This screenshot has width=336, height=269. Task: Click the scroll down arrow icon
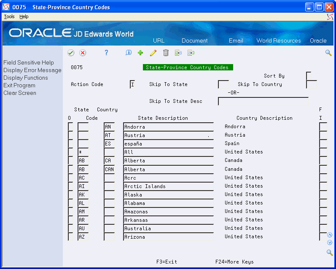(x=330, y=242)
